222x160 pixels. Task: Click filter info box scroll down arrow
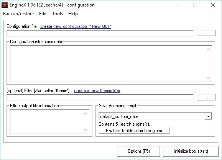86,130
